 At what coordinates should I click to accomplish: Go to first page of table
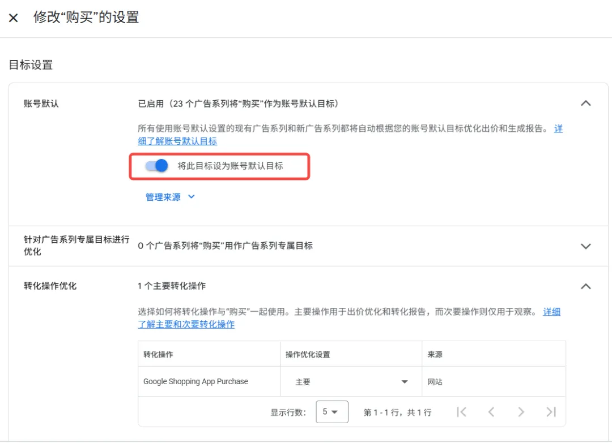pos(461,412)
